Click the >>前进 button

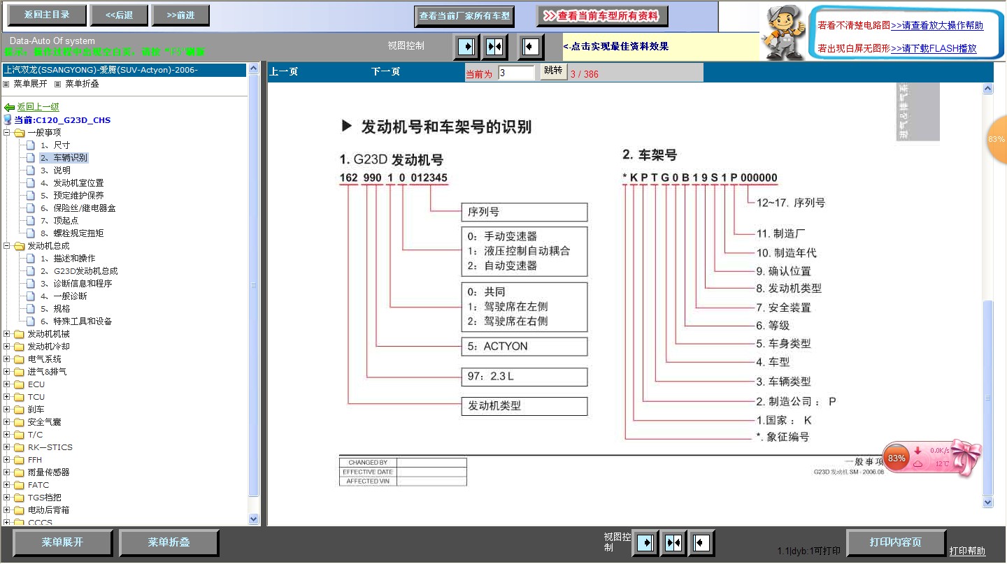pos(182,15)
